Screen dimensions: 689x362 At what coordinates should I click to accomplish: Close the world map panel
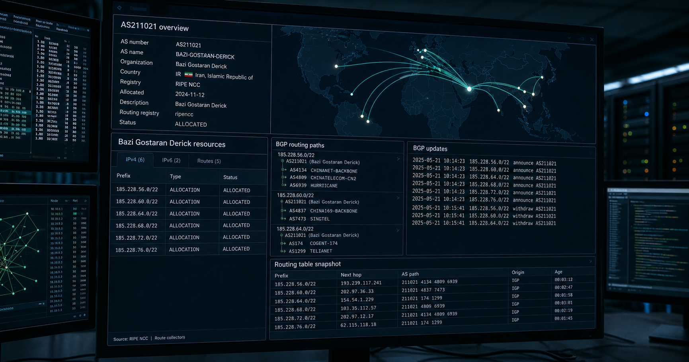592,39
